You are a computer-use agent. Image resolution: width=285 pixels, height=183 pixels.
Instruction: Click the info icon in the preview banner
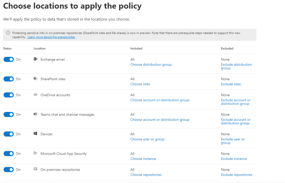click(x=8, y=33)
